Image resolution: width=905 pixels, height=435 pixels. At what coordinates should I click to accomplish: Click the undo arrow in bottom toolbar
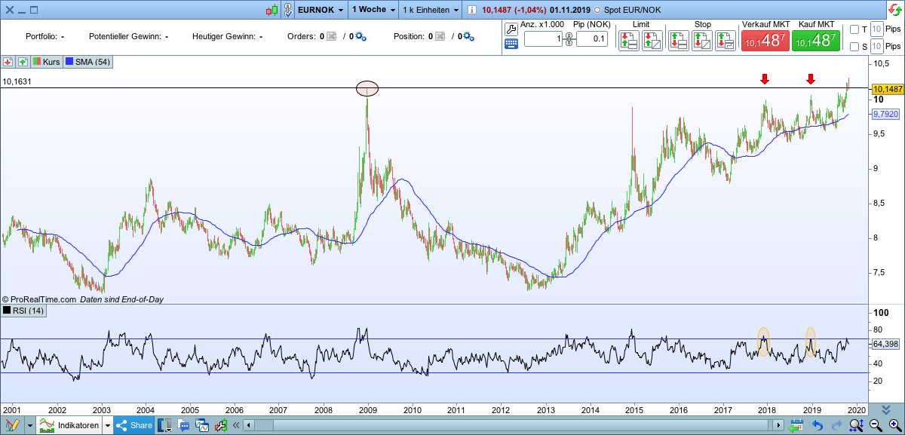[x=816, y=426]
